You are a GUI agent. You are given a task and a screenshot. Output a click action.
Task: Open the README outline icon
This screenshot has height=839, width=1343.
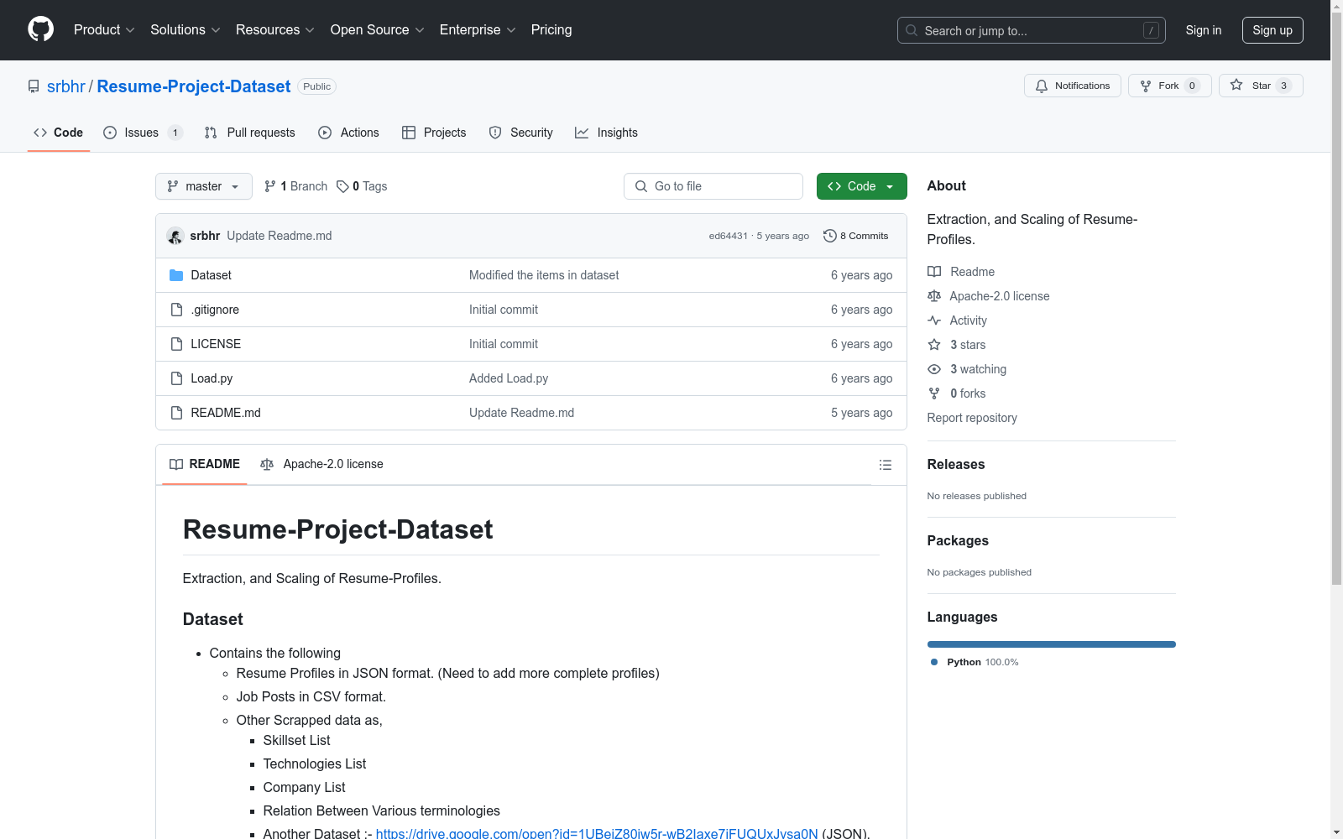coord(886,465)
